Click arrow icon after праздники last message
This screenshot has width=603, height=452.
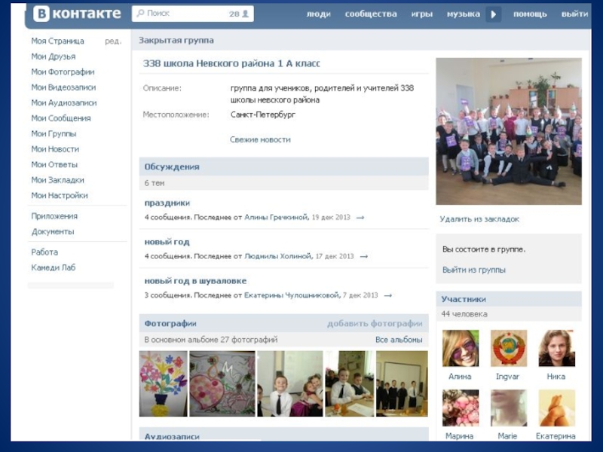[360, 218]
